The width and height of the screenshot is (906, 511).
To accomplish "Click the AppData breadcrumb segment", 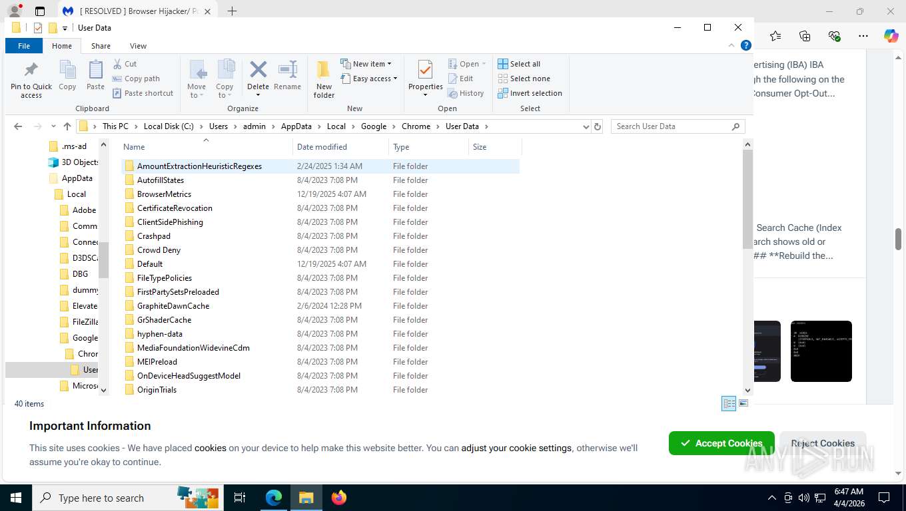I will click(296, 126).
